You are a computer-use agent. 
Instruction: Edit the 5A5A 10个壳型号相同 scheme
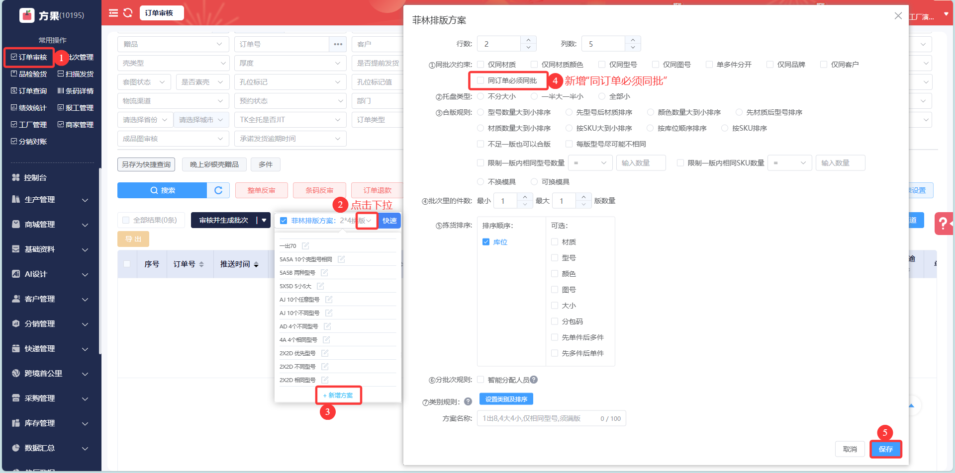[341, 259]
